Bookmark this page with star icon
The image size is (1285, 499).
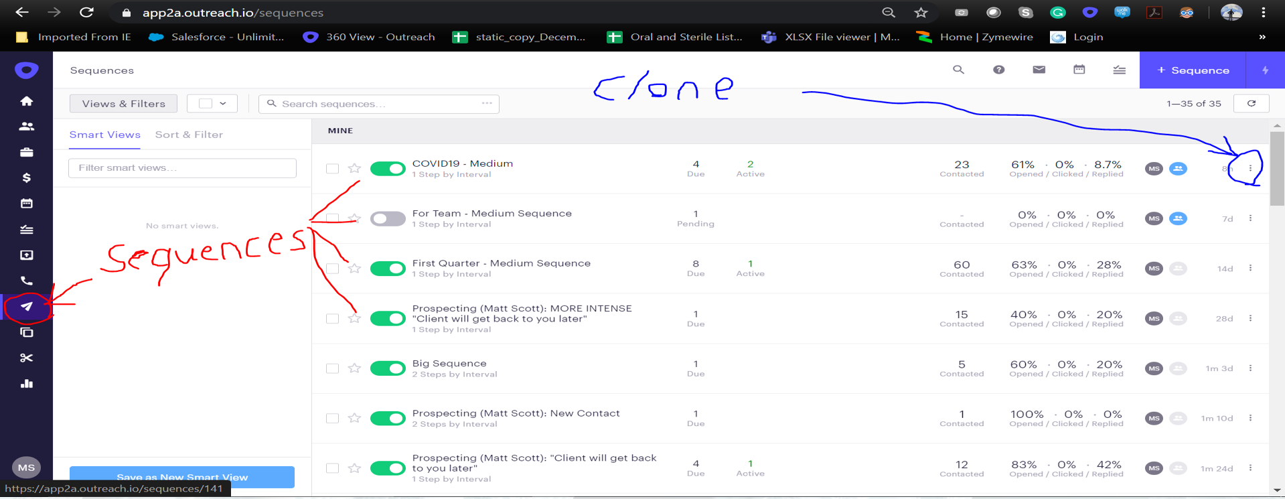921,12
